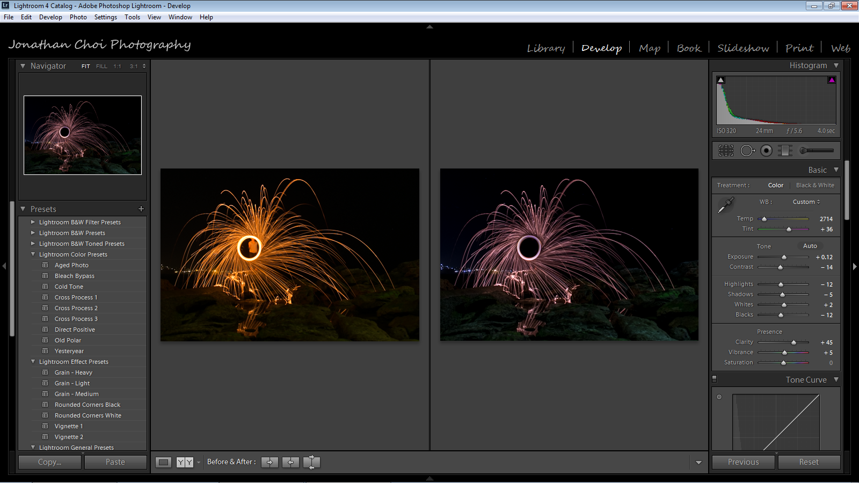This screenshot has width=859, height=483.
Task: Collapse the Presets panel
Action: [x=23, y=209]
